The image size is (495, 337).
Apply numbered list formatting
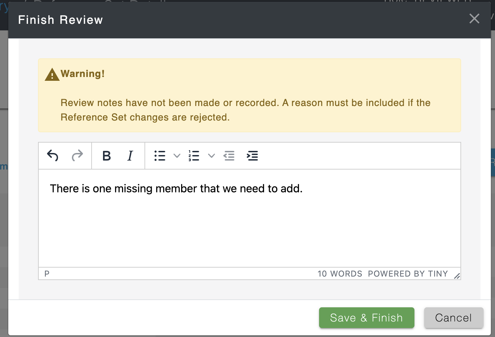point(194,156)
